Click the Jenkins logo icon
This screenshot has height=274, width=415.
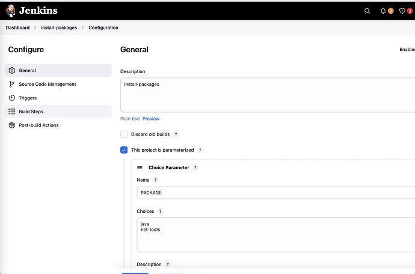(x=11, y=10)
